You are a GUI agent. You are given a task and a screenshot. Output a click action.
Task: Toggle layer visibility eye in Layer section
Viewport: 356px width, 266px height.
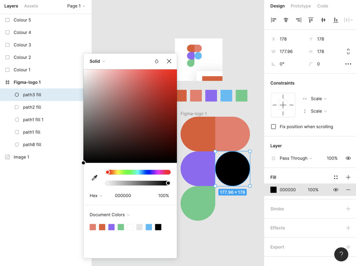point(348,158)
